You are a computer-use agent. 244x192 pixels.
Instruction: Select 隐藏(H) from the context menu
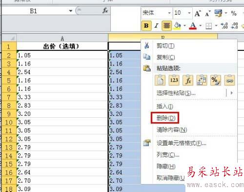(x=166, y=166)
